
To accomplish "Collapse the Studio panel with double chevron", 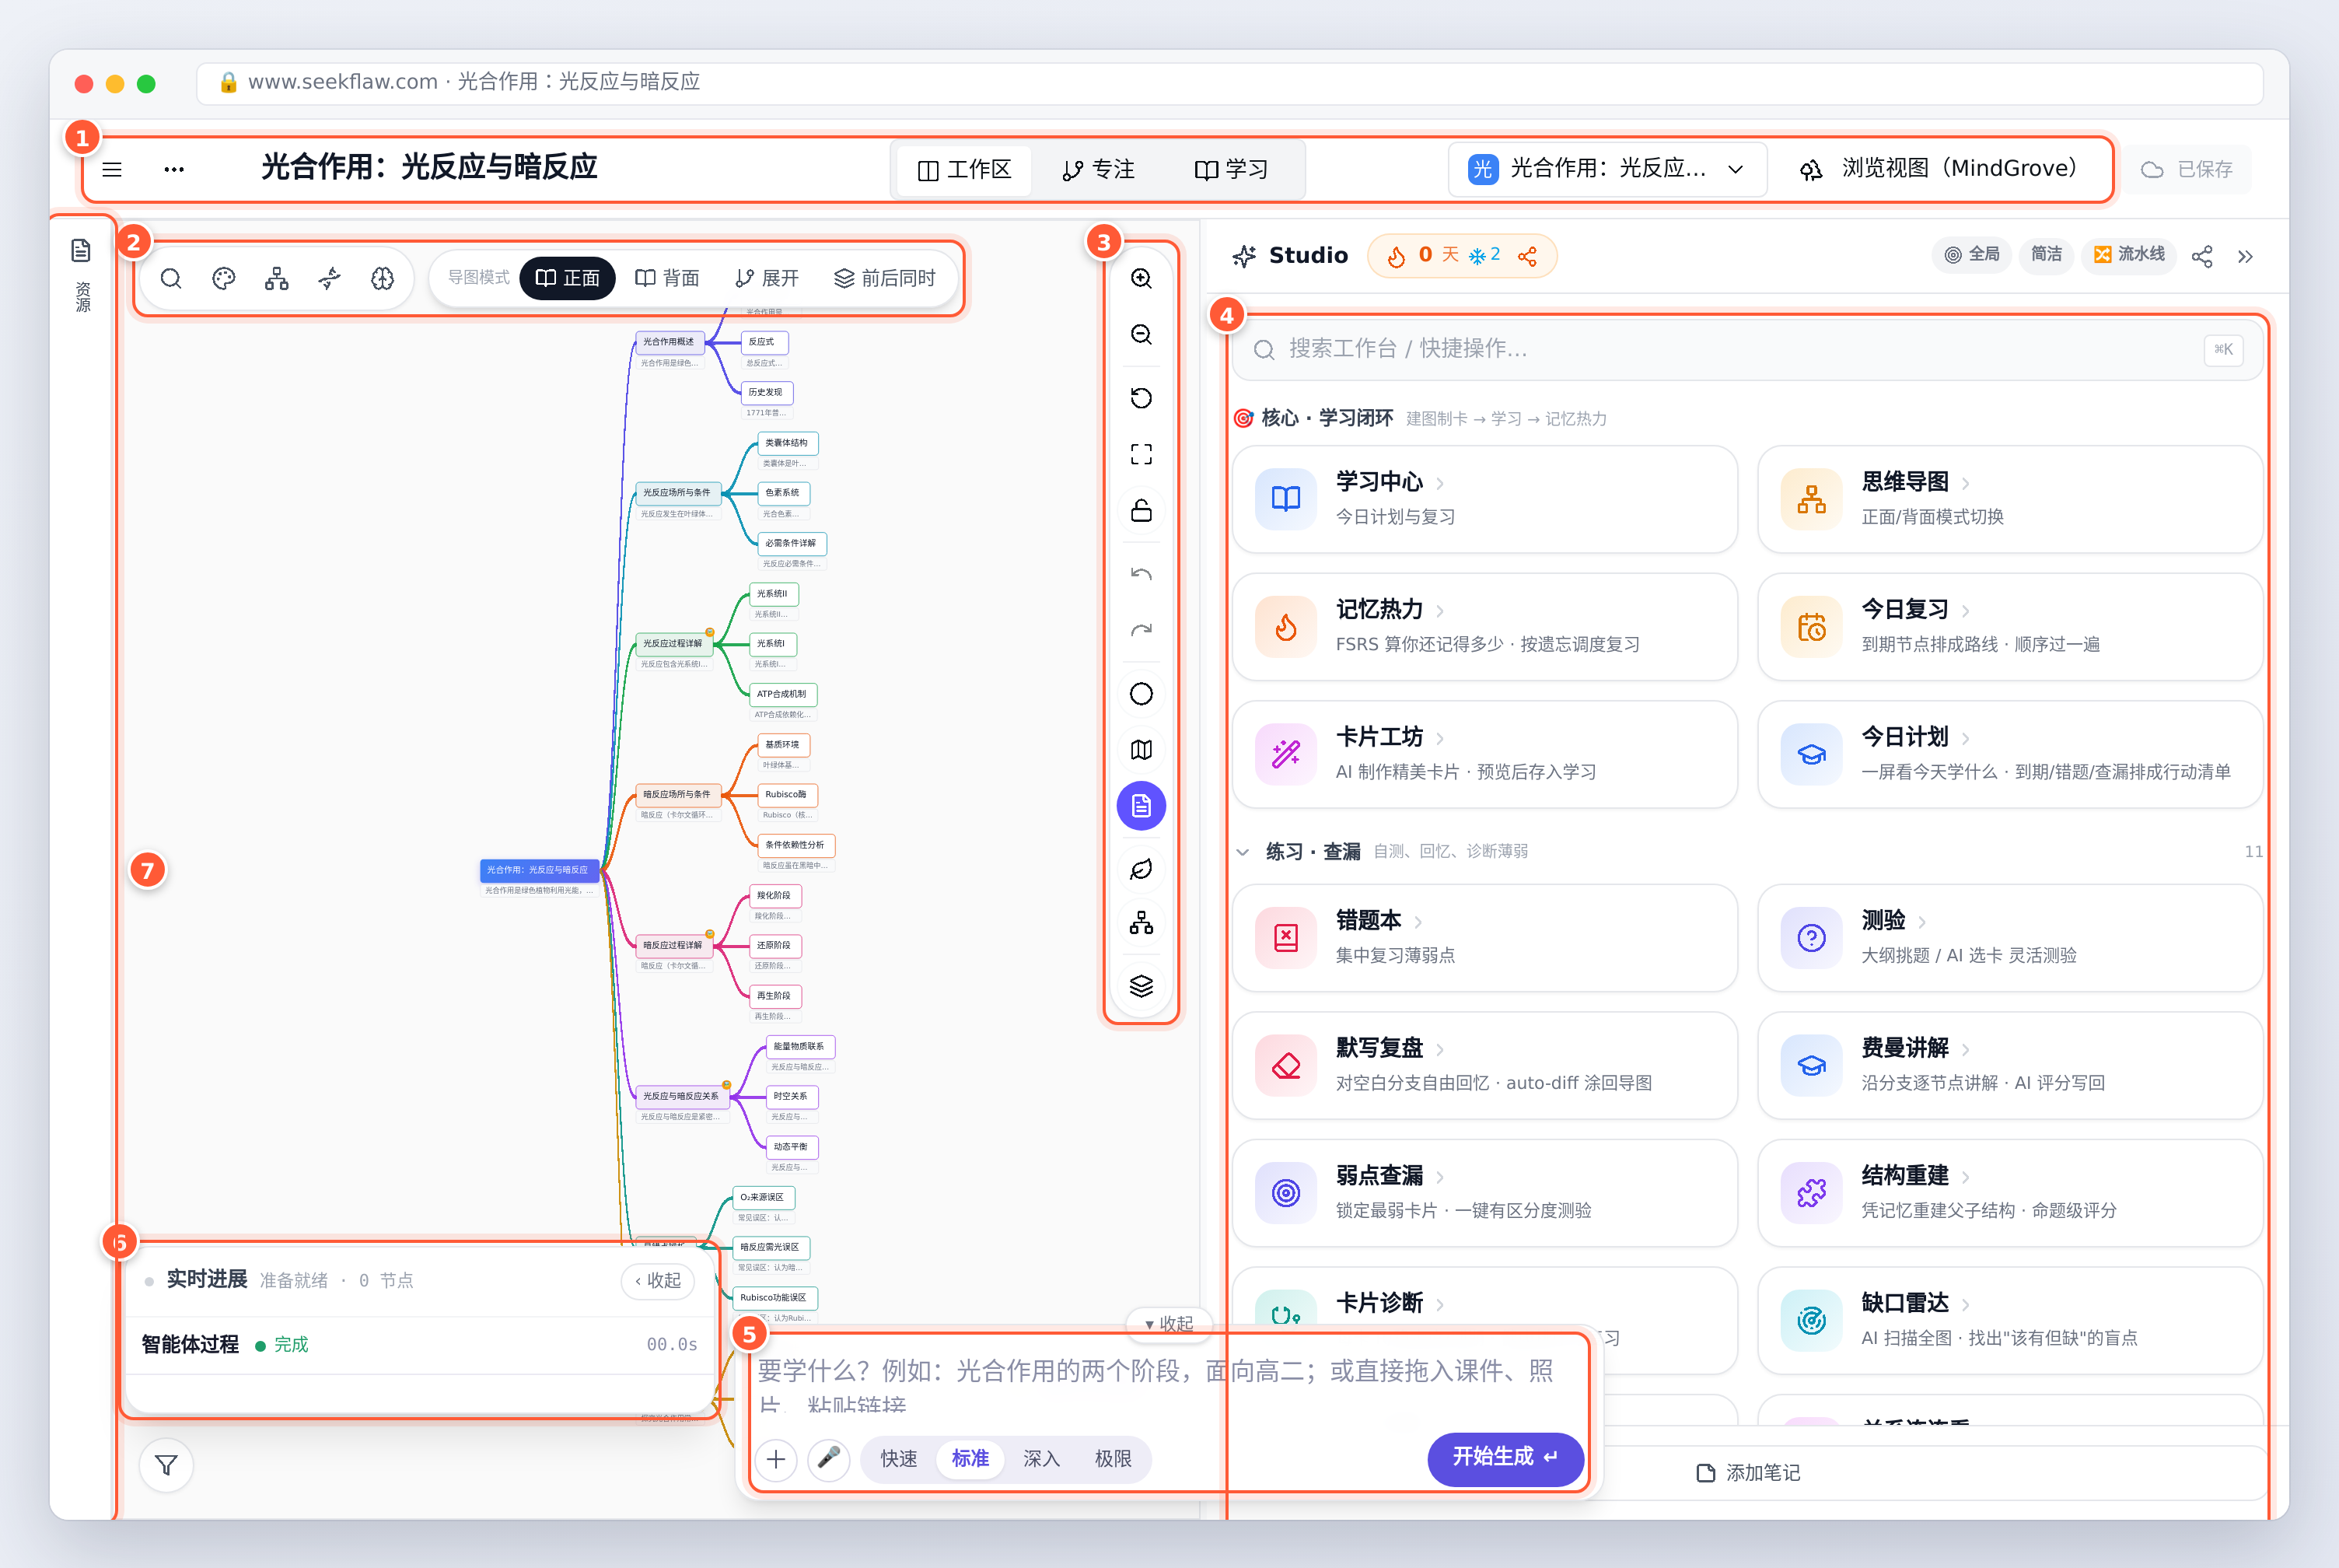I will click(2245, 257).
